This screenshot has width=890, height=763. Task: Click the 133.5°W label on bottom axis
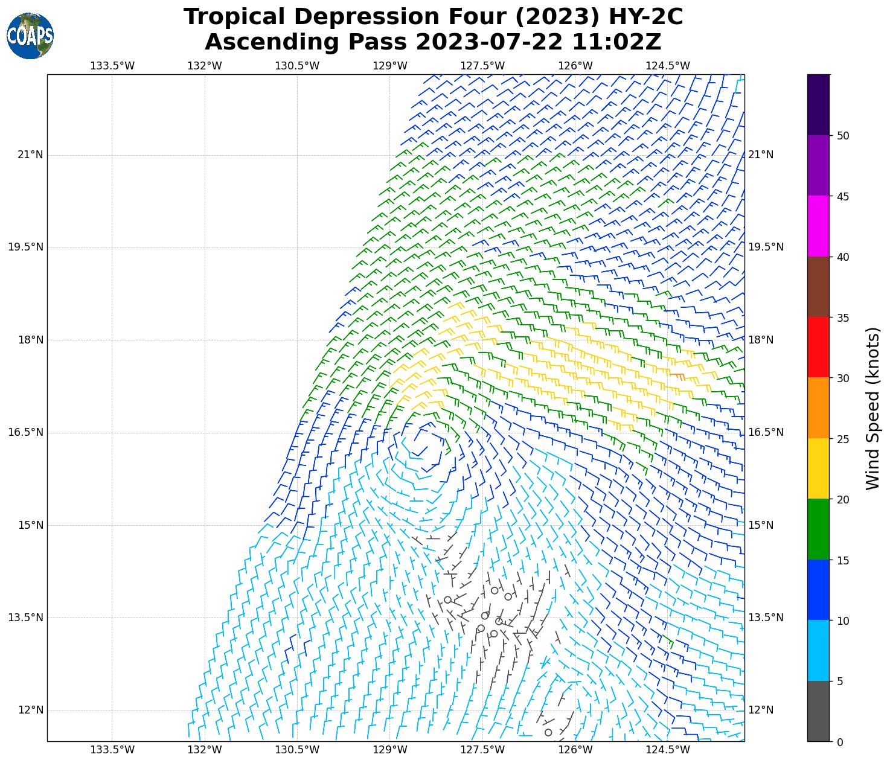[112, 750]
